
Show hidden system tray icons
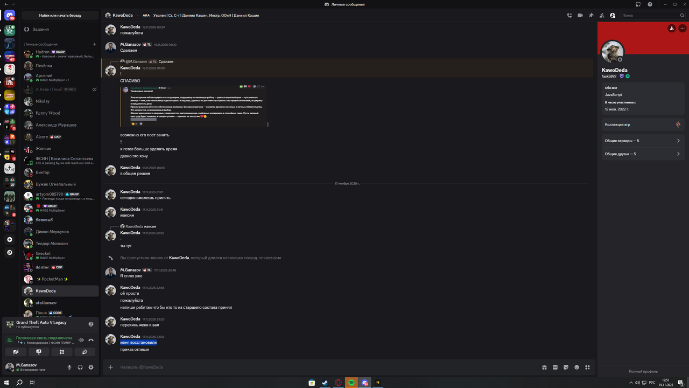(x=631, y=383)
